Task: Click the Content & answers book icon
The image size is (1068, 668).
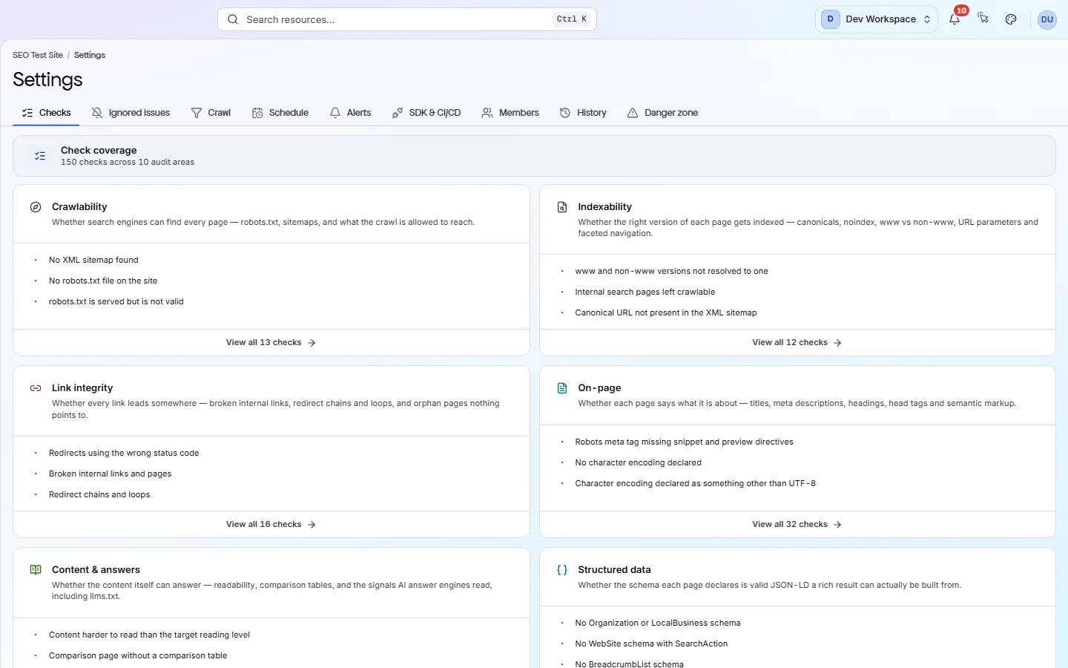Action: pyautogui.click(x=36, y=570)
